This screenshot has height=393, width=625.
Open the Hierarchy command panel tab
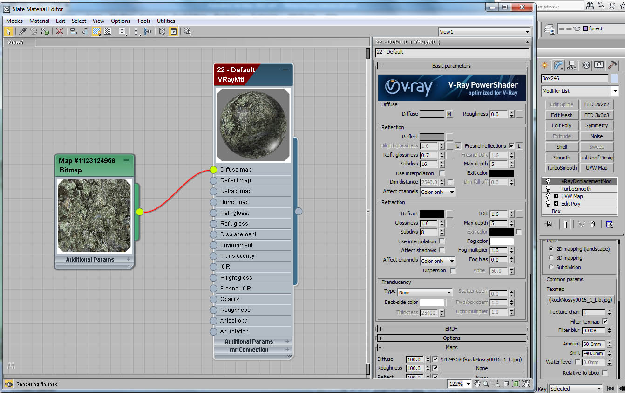click(572, 65)
